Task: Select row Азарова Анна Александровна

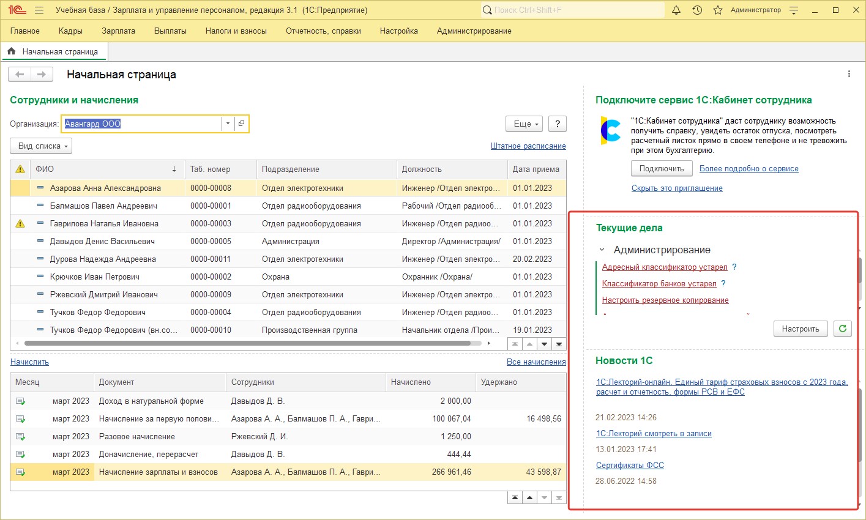Action: [x=288, y=188]
